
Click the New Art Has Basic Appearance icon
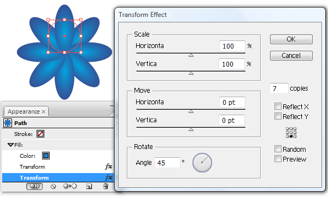(34, 186)
